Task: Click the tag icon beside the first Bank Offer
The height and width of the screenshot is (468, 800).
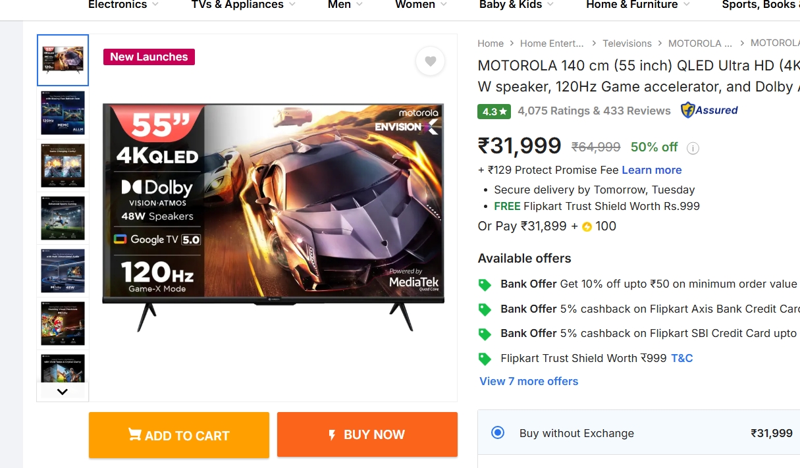Action: [x=485, y=284]
